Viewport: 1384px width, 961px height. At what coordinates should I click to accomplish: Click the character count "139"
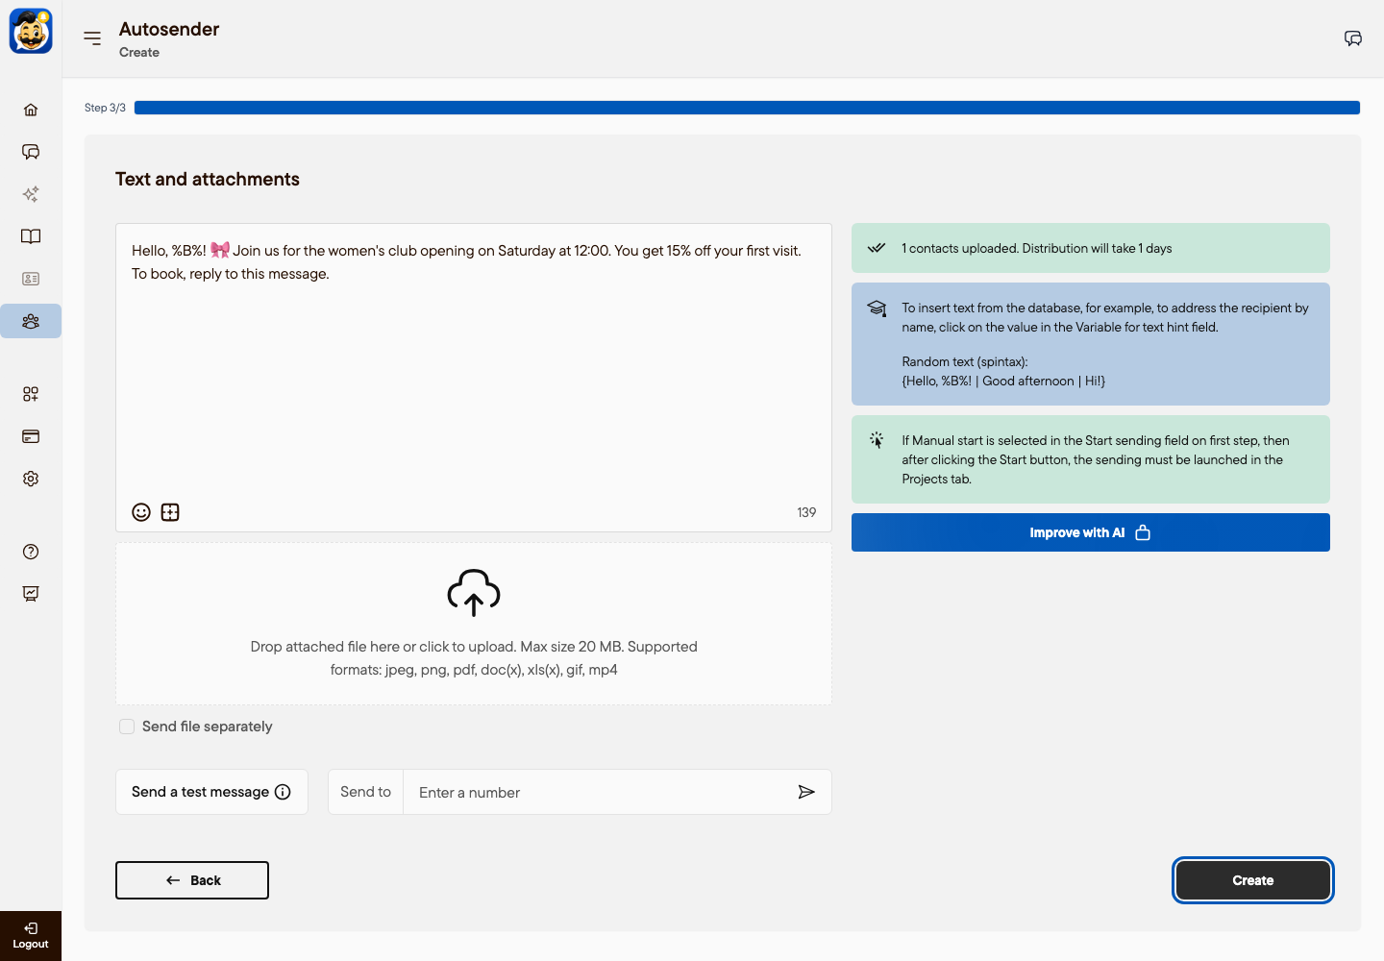[x=806, y=512]
